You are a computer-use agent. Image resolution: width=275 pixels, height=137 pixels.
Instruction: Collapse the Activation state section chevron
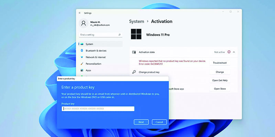pos(234,52)
